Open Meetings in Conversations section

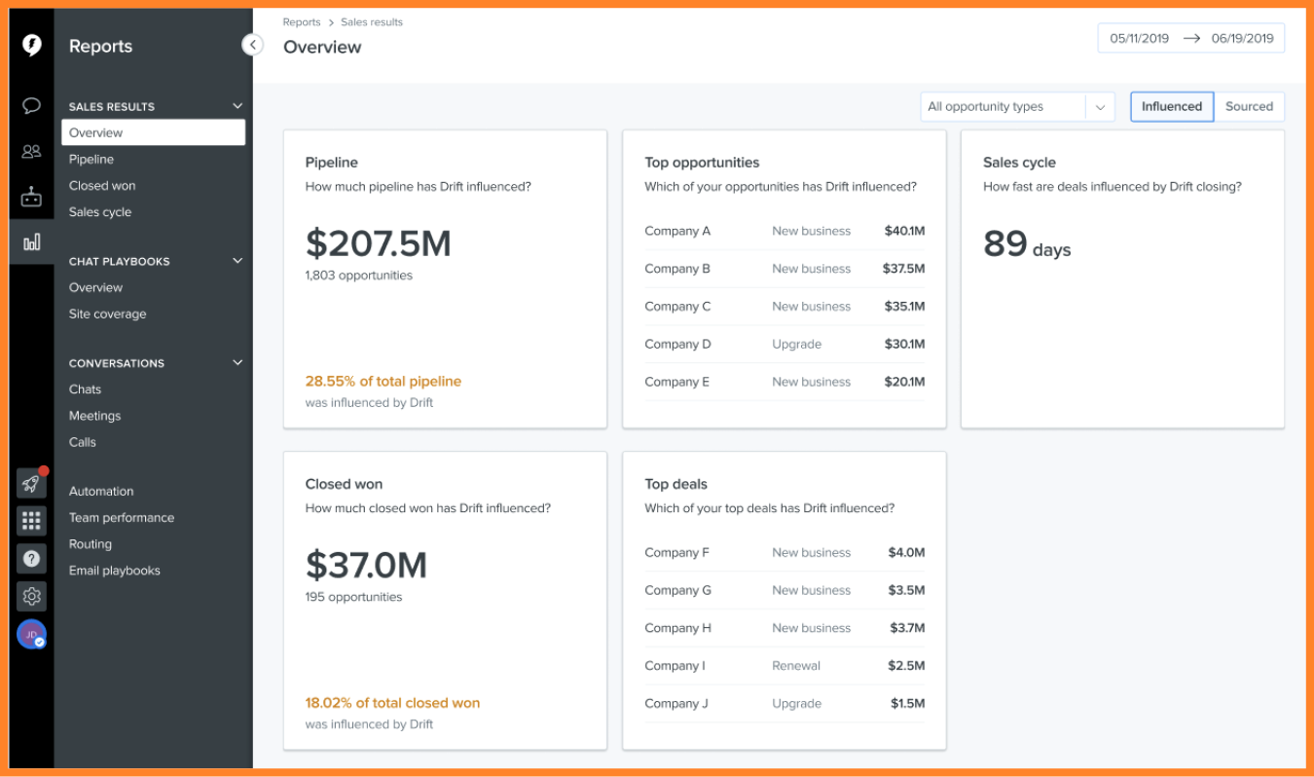coord(94,416)
